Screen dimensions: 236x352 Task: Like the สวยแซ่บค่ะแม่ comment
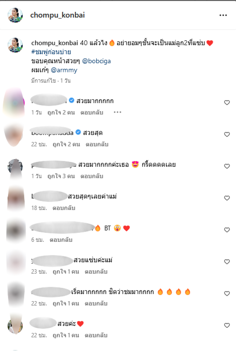(x=227, y=262)
